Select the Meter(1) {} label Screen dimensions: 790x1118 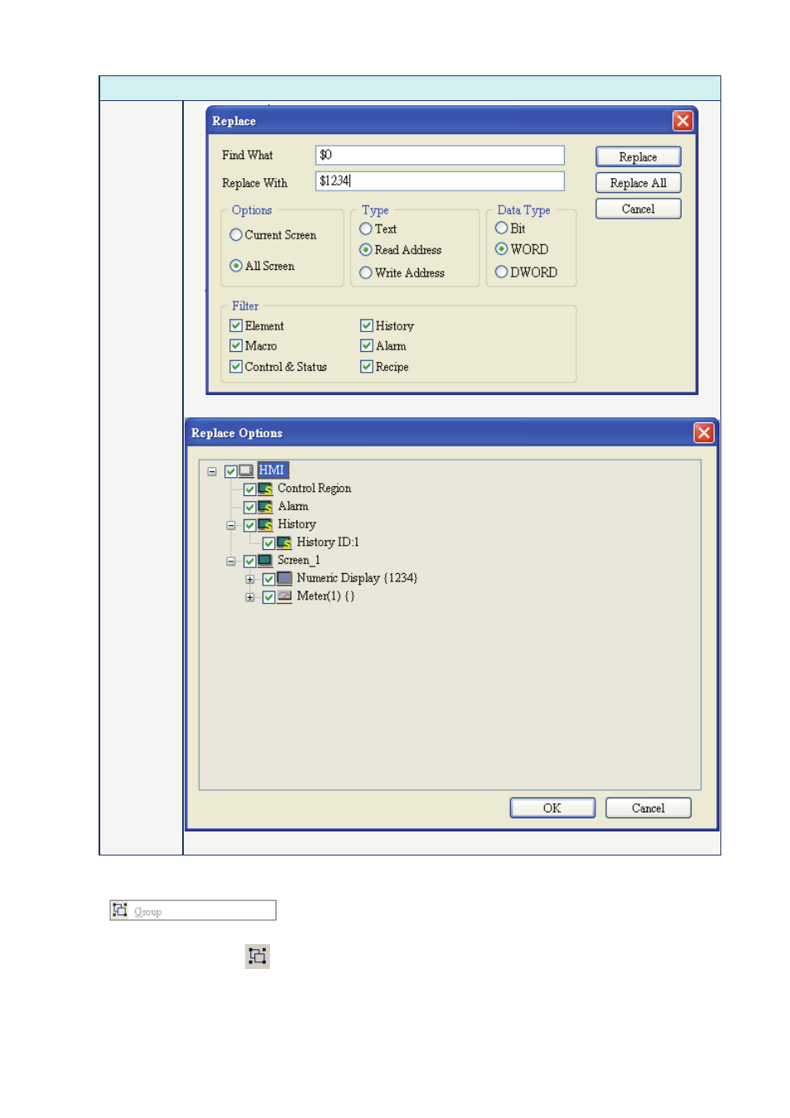pyautogui.click(x=325, y=596)
